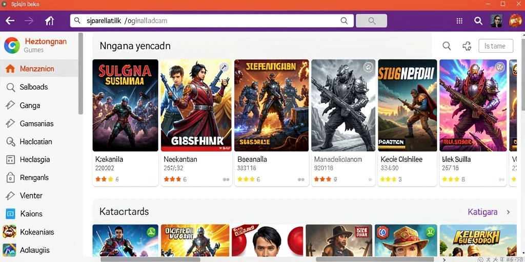Click the left horizontal scrollbar thumb at bottom

pos(150,259)
